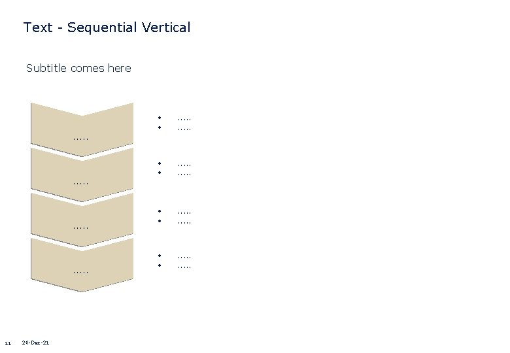Click the dotted placeholder inside the top chevron
Image resolution: width=510 pixels, height=353 pixels.
(81, 138)
